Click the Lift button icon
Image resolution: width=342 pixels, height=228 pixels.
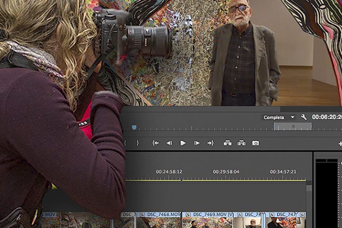coord(227,143)
